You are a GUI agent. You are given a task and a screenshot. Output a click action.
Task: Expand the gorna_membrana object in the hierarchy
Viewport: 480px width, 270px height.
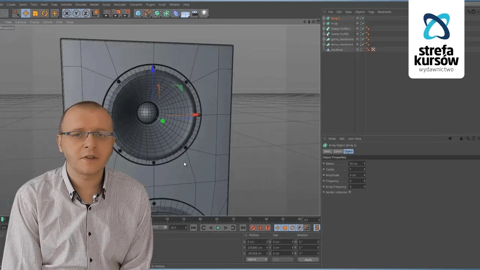coord(324,39)
